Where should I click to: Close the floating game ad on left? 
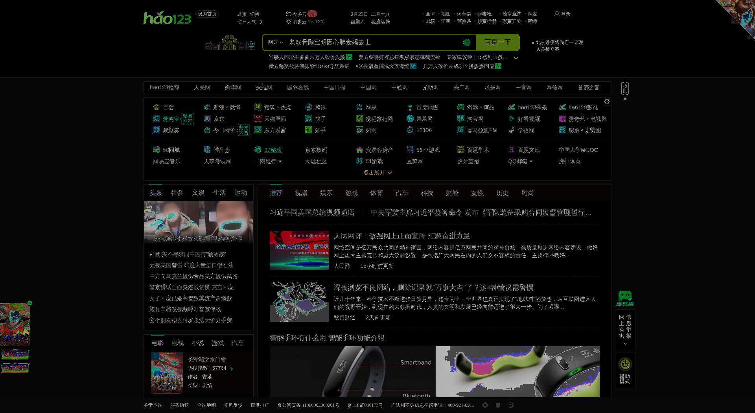pos(30,303)
